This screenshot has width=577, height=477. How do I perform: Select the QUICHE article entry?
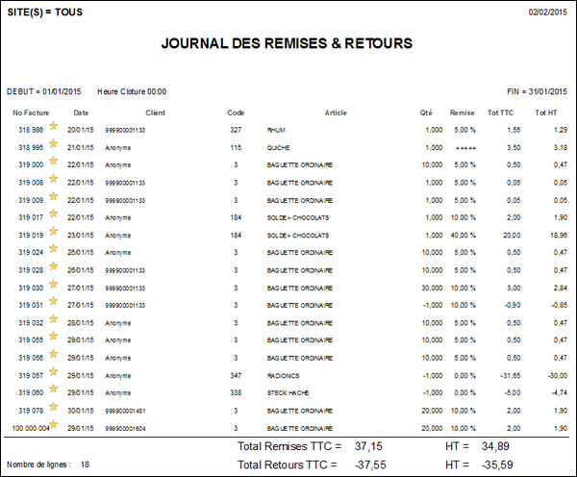point(280,147)
